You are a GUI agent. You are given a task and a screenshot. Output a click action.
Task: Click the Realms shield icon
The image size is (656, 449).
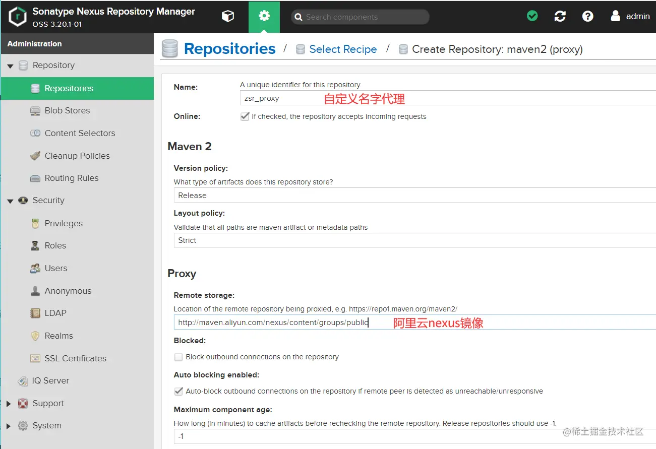coord(35,336)
